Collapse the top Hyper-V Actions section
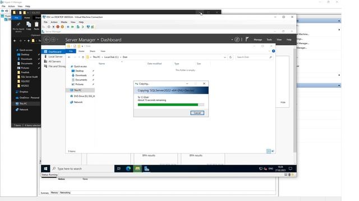 click(339, 21)
